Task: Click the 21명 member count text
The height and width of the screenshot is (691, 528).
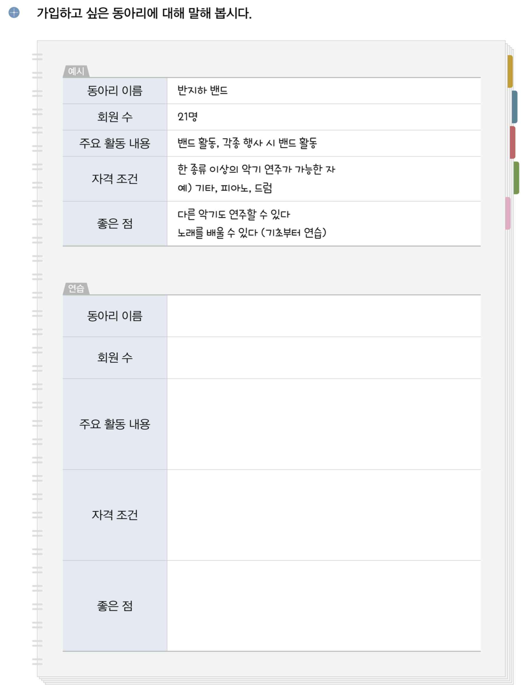Action: point(187,117)
